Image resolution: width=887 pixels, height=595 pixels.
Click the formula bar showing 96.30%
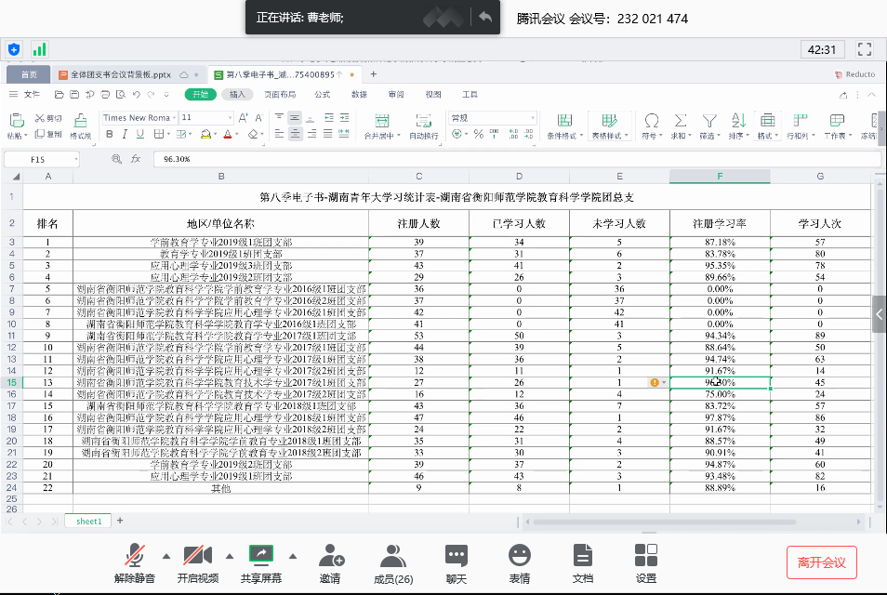(511, 159)
